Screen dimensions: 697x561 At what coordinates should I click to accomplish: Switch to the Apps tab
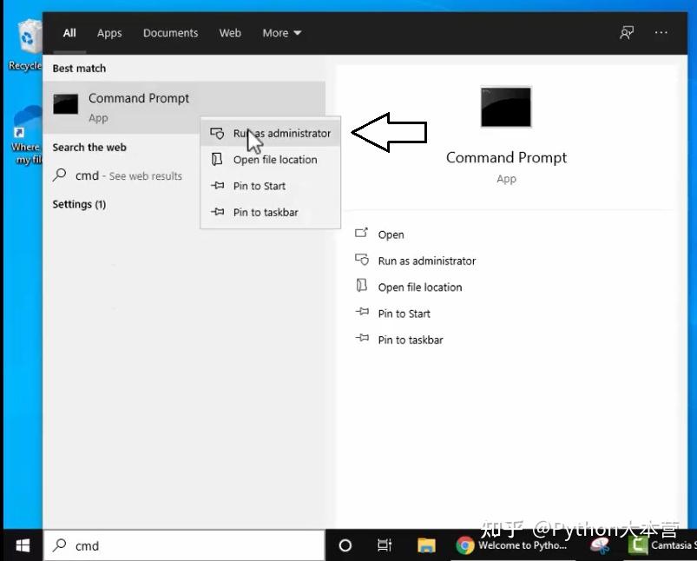click(108, 32)
